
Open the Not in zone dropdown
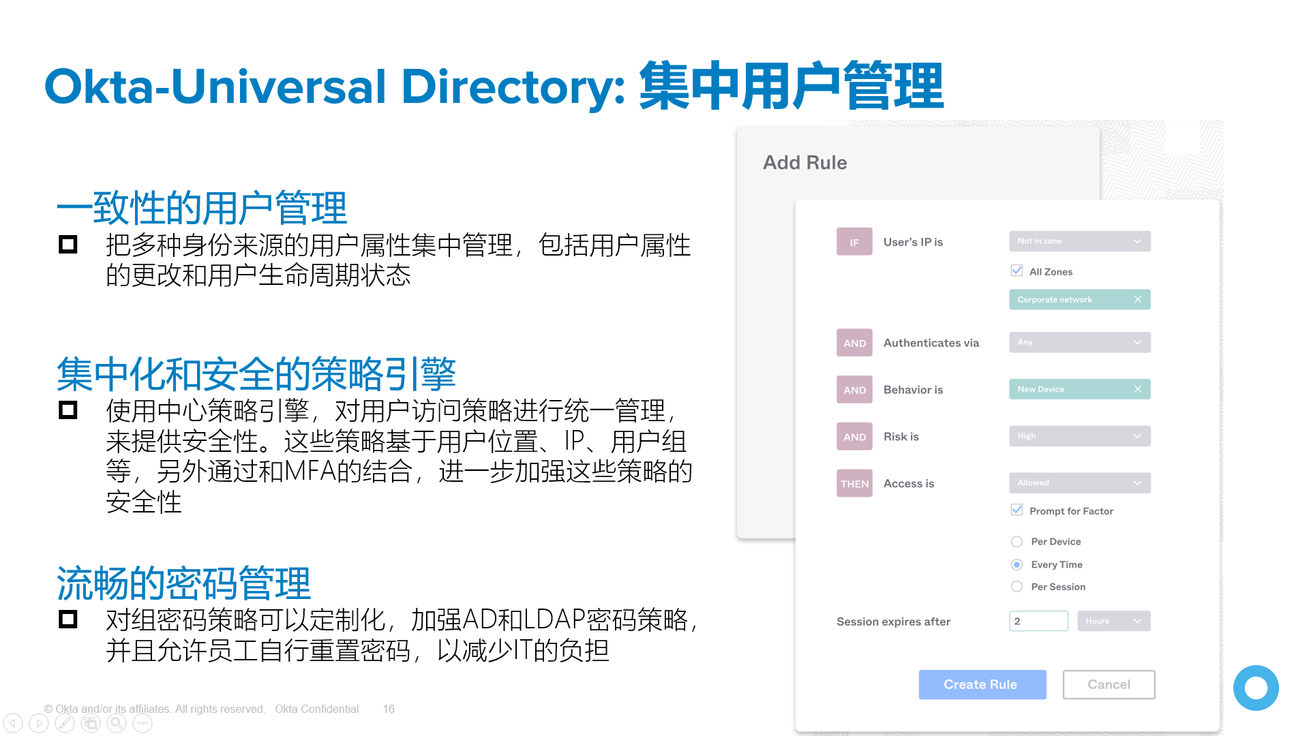pos(1080,241)
